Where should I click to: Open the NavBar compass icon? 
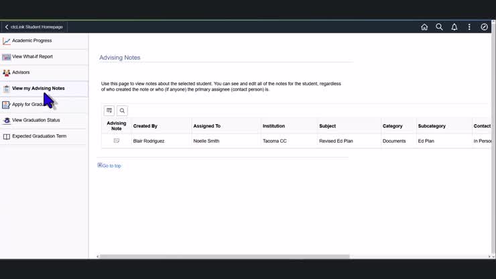(484, 27)
